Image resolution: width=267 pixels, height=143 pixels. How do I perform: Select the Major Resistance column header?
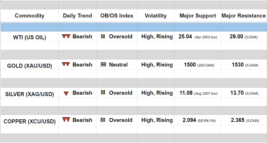(243, 16)
